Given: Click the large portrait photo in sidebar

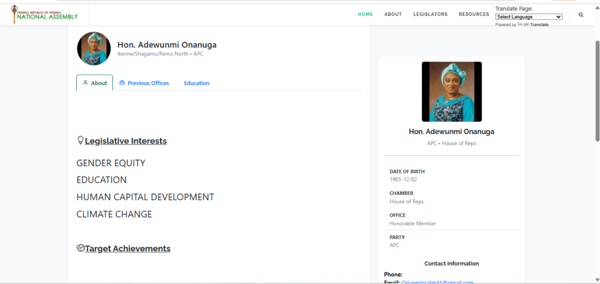Looking at the screenshot, I should [x=451, y=91].
